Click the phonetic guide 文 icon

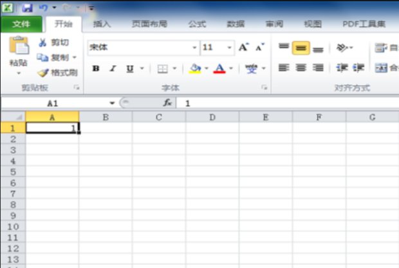click(251, 69)
